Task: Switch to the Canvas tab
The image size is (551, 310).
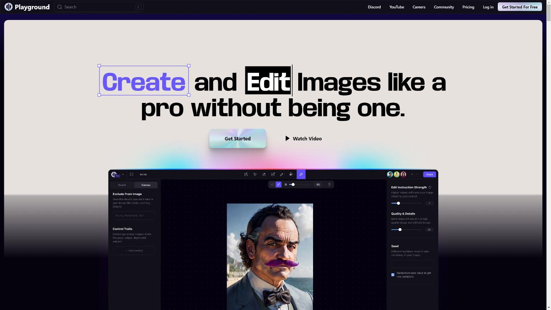Action: tap(146, 185)
